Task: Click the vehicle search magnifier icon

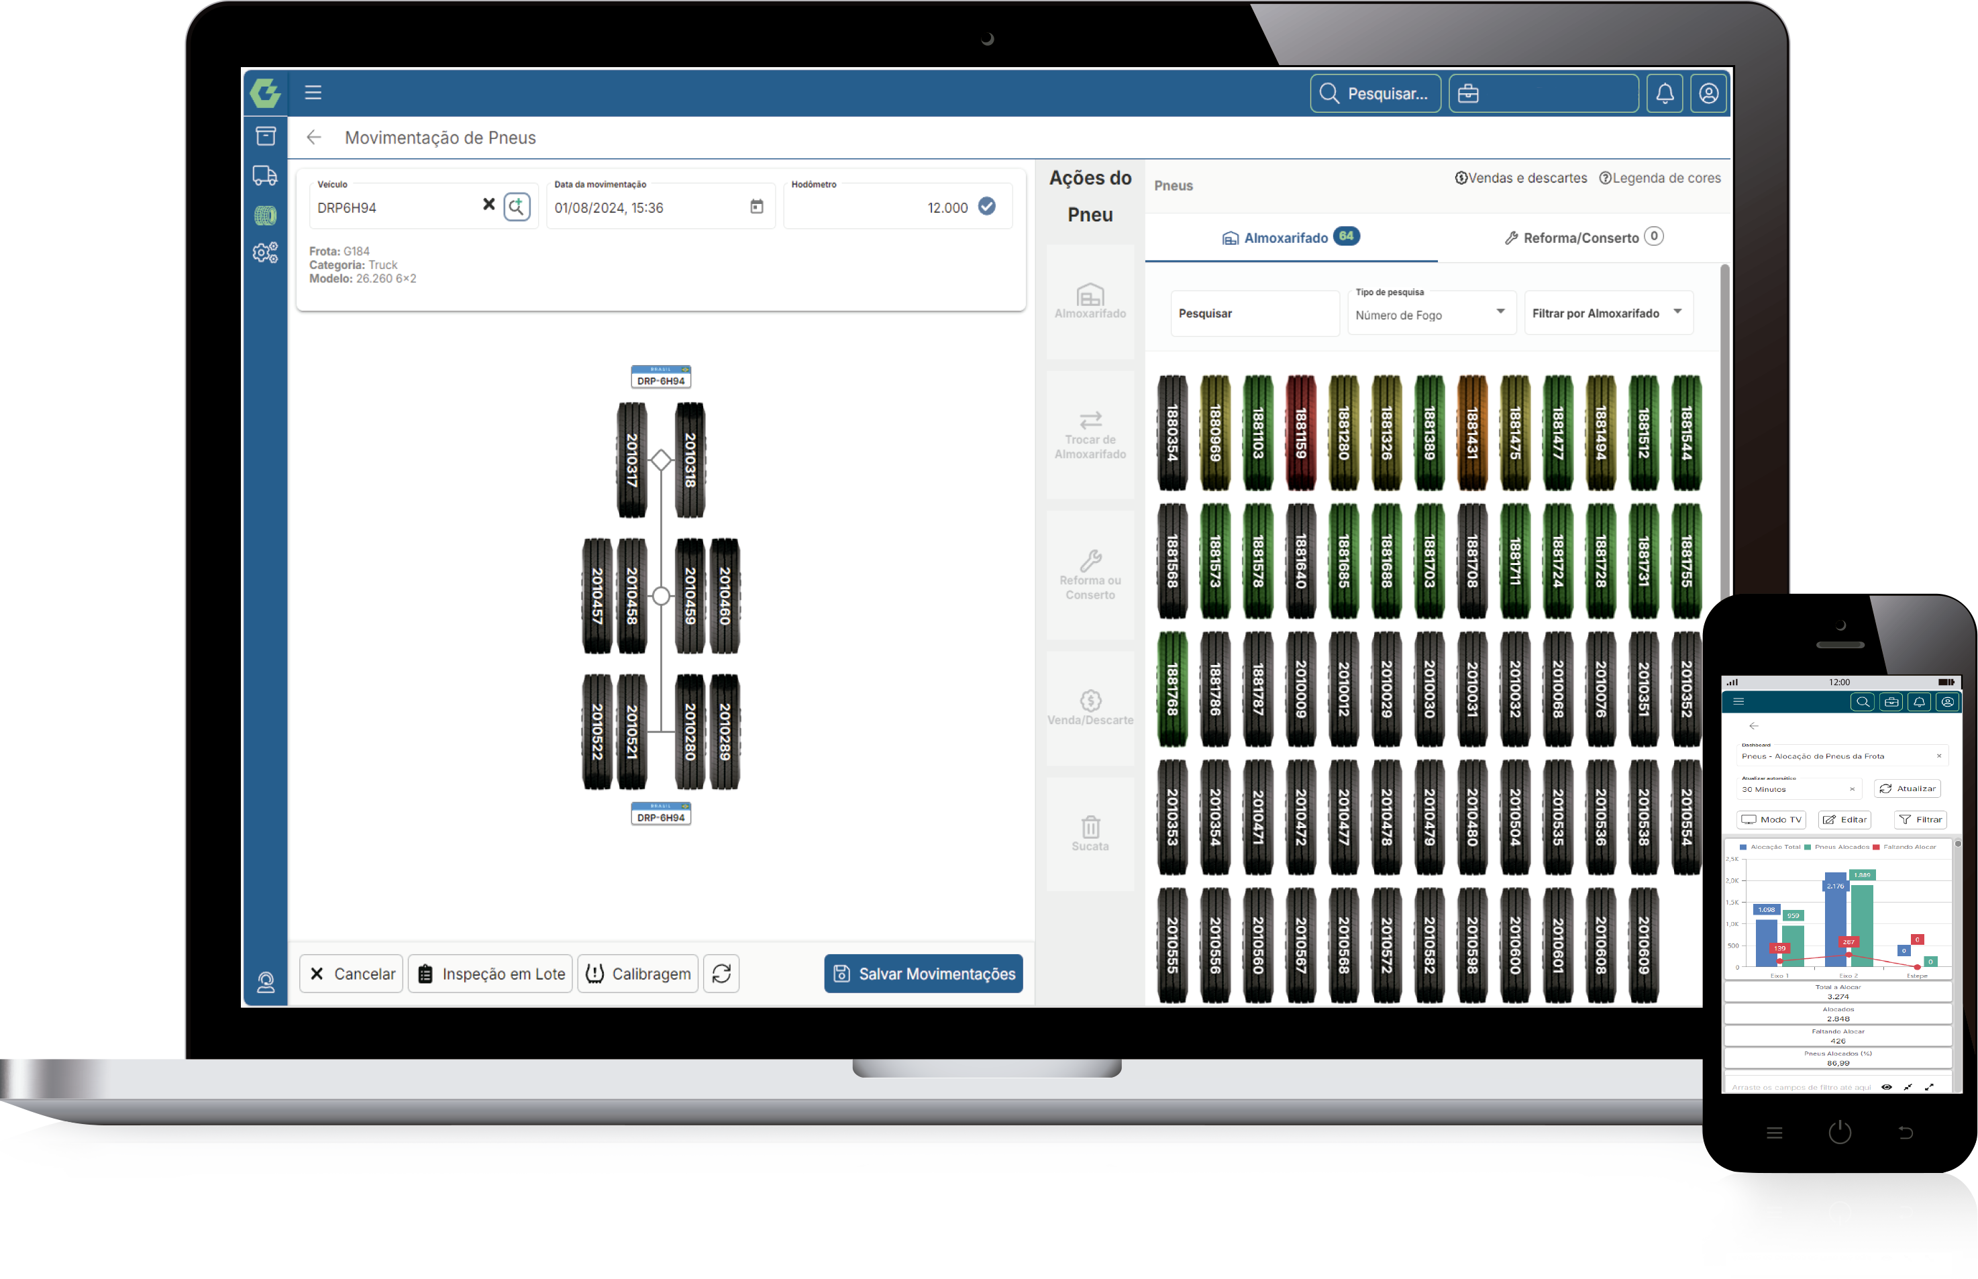Action: coord(517,206)
